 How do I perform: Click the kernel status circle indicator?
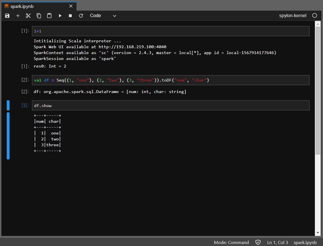pos(315,16)
